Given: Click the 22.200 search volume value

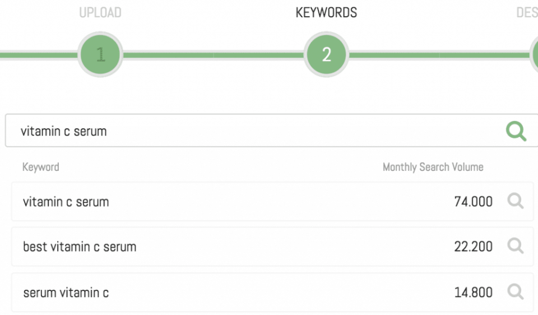Looking at the screenshot, I should click(473, 247).
